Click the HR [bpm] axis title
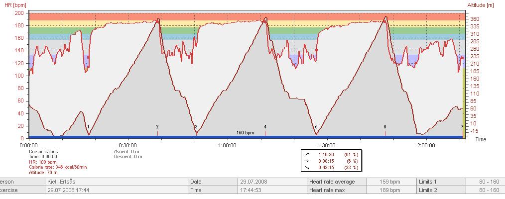This screenshot has width=505, height=199. [12, 4]
